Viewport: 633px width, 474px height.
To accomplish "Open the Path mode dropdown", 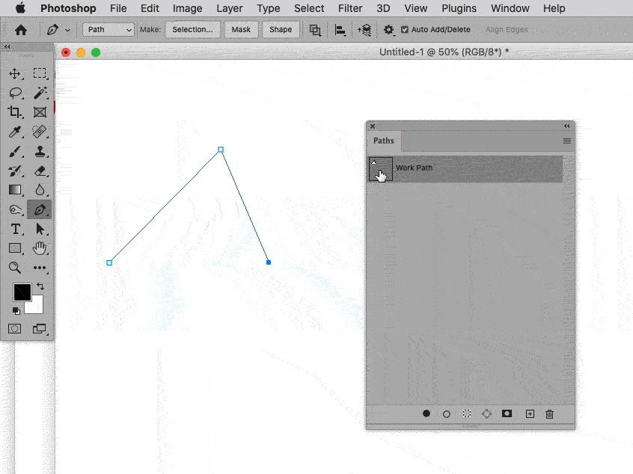I will pos(108,29).
